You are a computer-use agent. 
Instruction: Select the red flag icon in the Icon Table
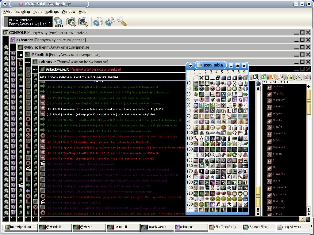click(x=240, y=133)
